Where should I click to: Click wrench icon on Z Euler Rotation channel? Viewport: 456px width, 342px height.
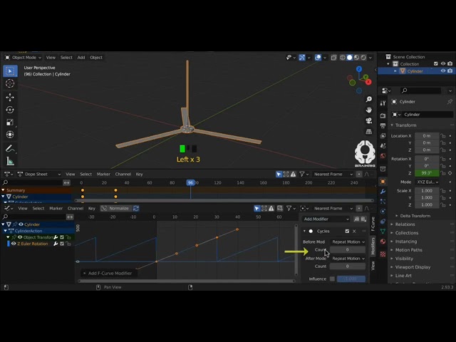[56, 244]
